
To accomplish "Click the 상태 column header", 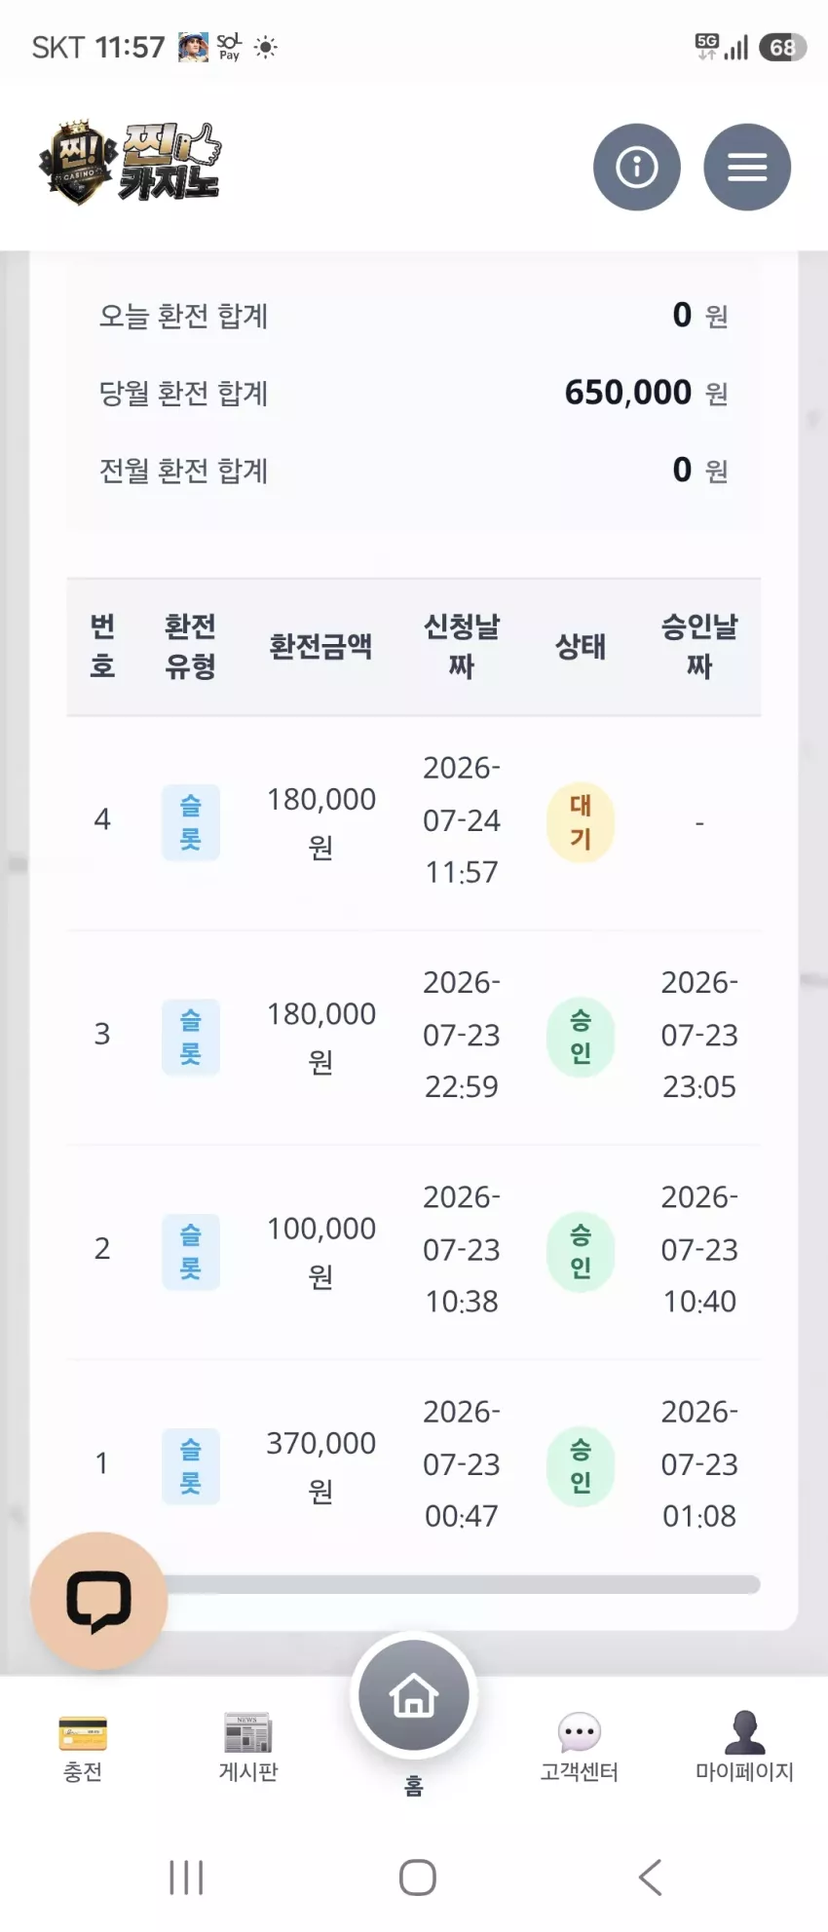I will (581, 646).
